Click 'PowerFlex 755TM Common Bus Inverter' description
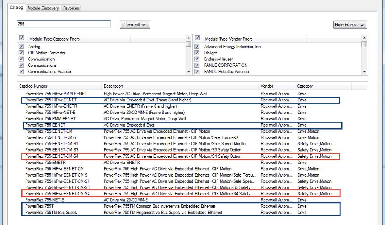This screenshot has width=385, height=225. 159,206
